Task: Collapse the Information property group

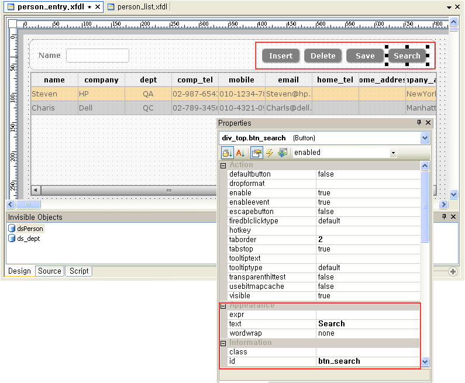Action: pyautogui.click(x=223, y=343)
